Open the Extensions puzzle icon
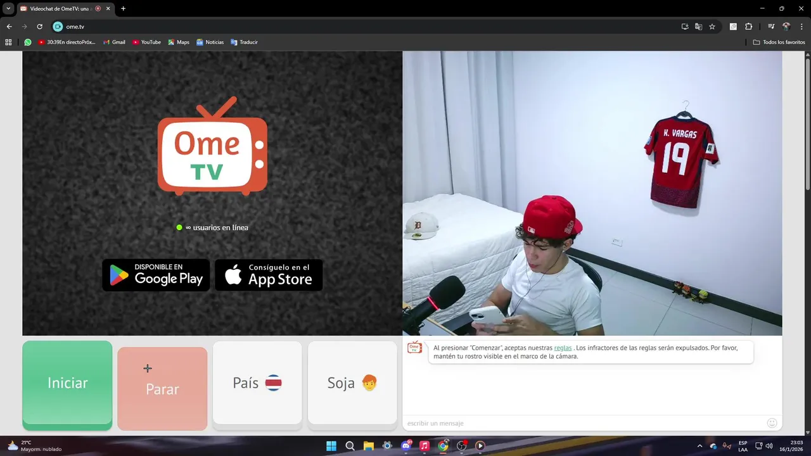 pos(748,27)
